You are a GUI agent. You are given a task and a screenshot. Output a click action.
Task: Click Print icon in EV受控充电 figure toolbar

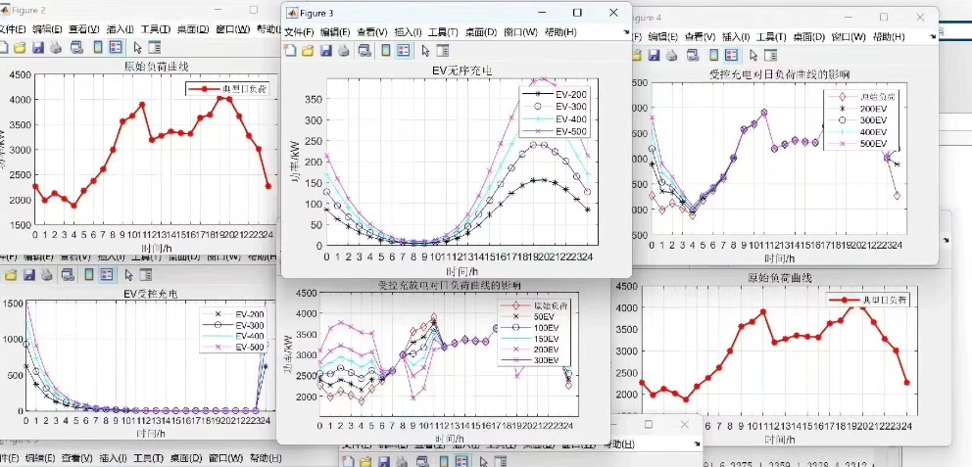pos(47,274)
